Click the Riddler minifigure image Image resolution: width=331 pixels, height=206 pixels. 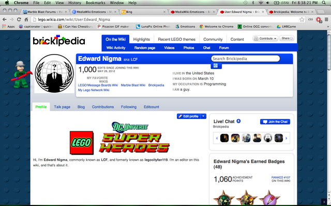click(21, 74)
